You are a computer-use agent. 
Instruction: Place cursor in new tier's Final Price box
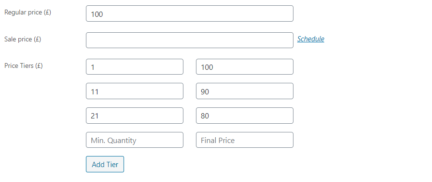point(245,140)
